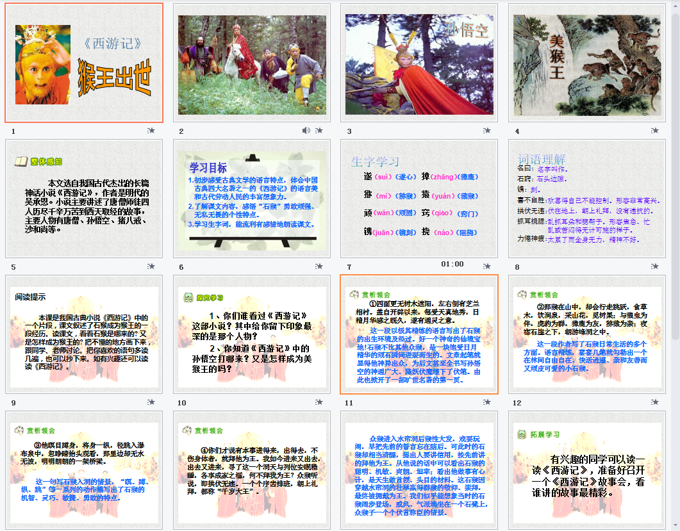Click slide number 2 label
Screen dimensions: 680x531
click(x=181, y=131)
